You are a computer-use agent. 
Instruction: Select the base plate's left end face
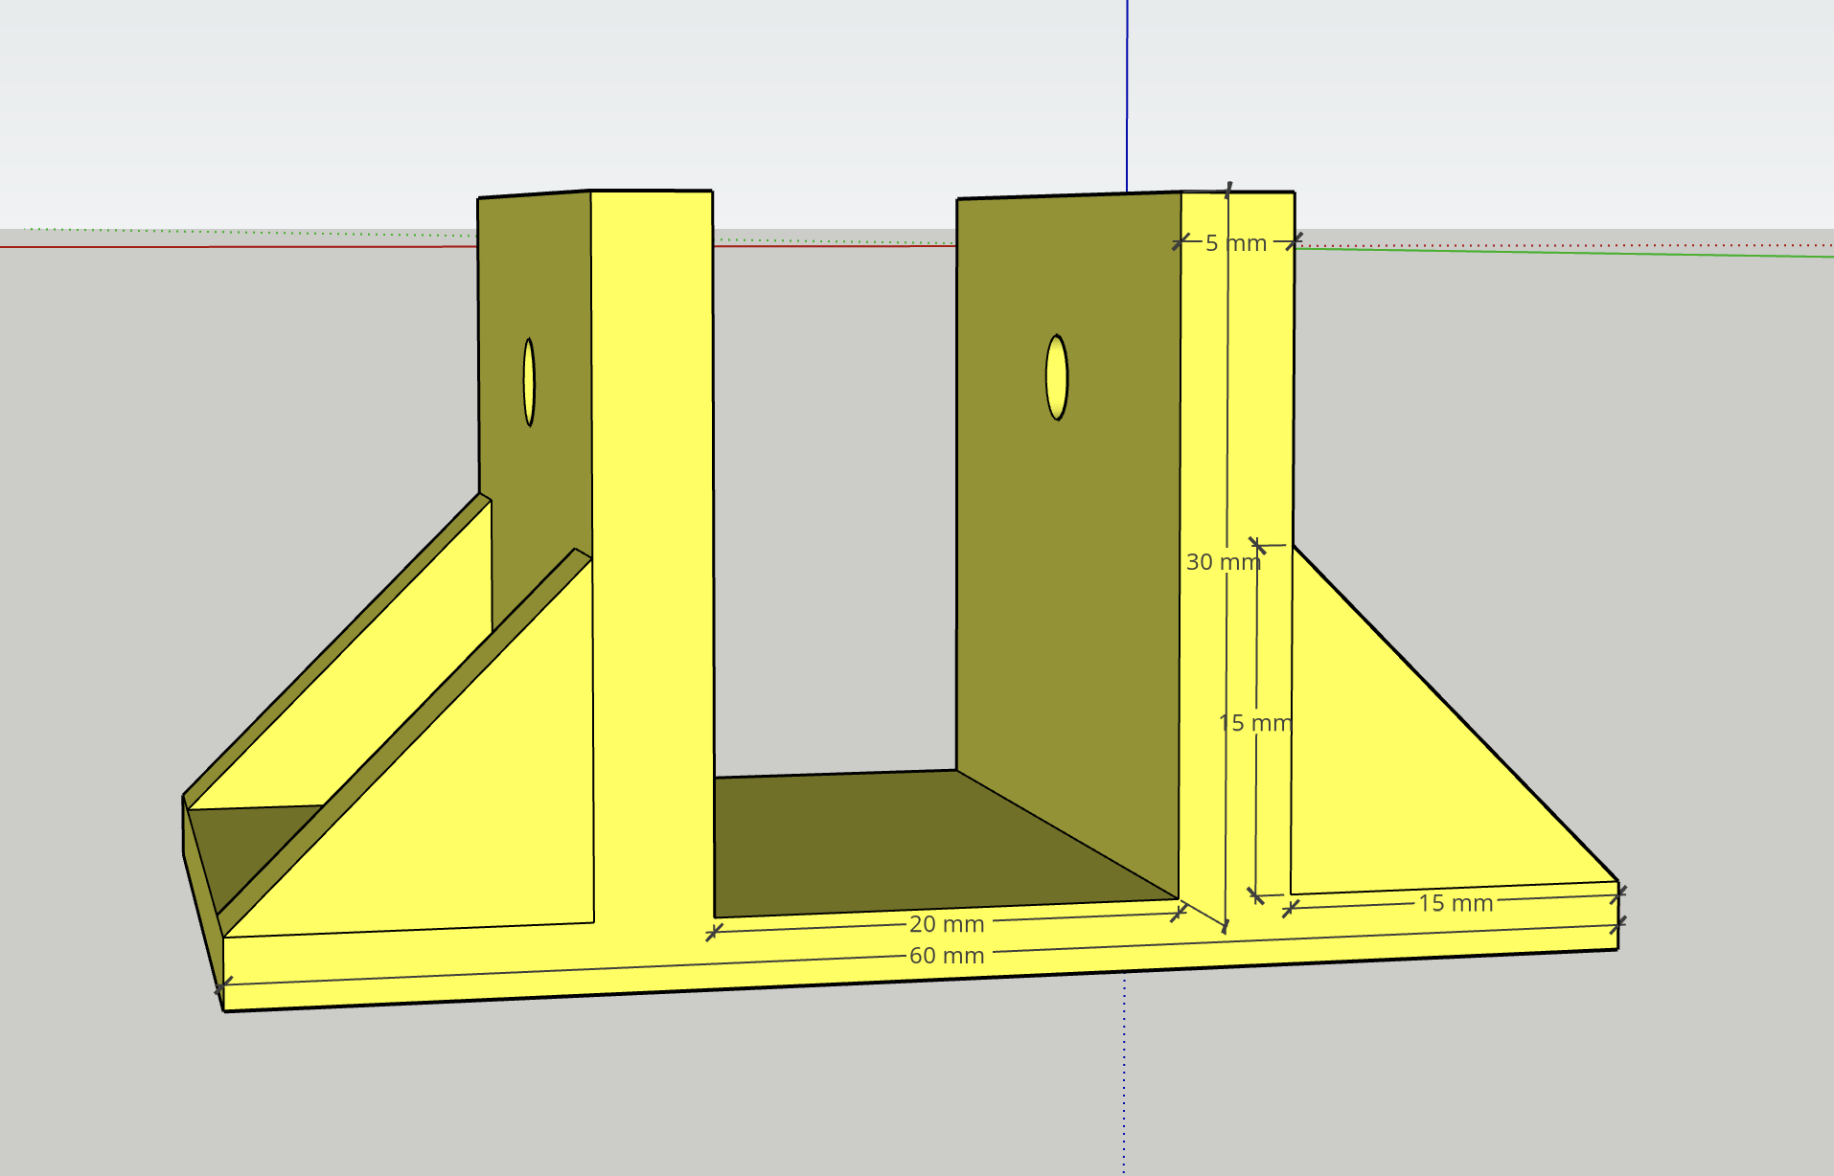203,900
